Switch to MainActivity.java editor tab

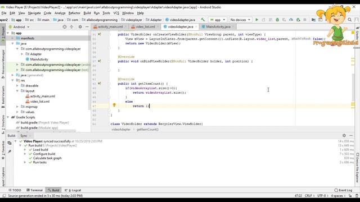click(x=218, y=27)
